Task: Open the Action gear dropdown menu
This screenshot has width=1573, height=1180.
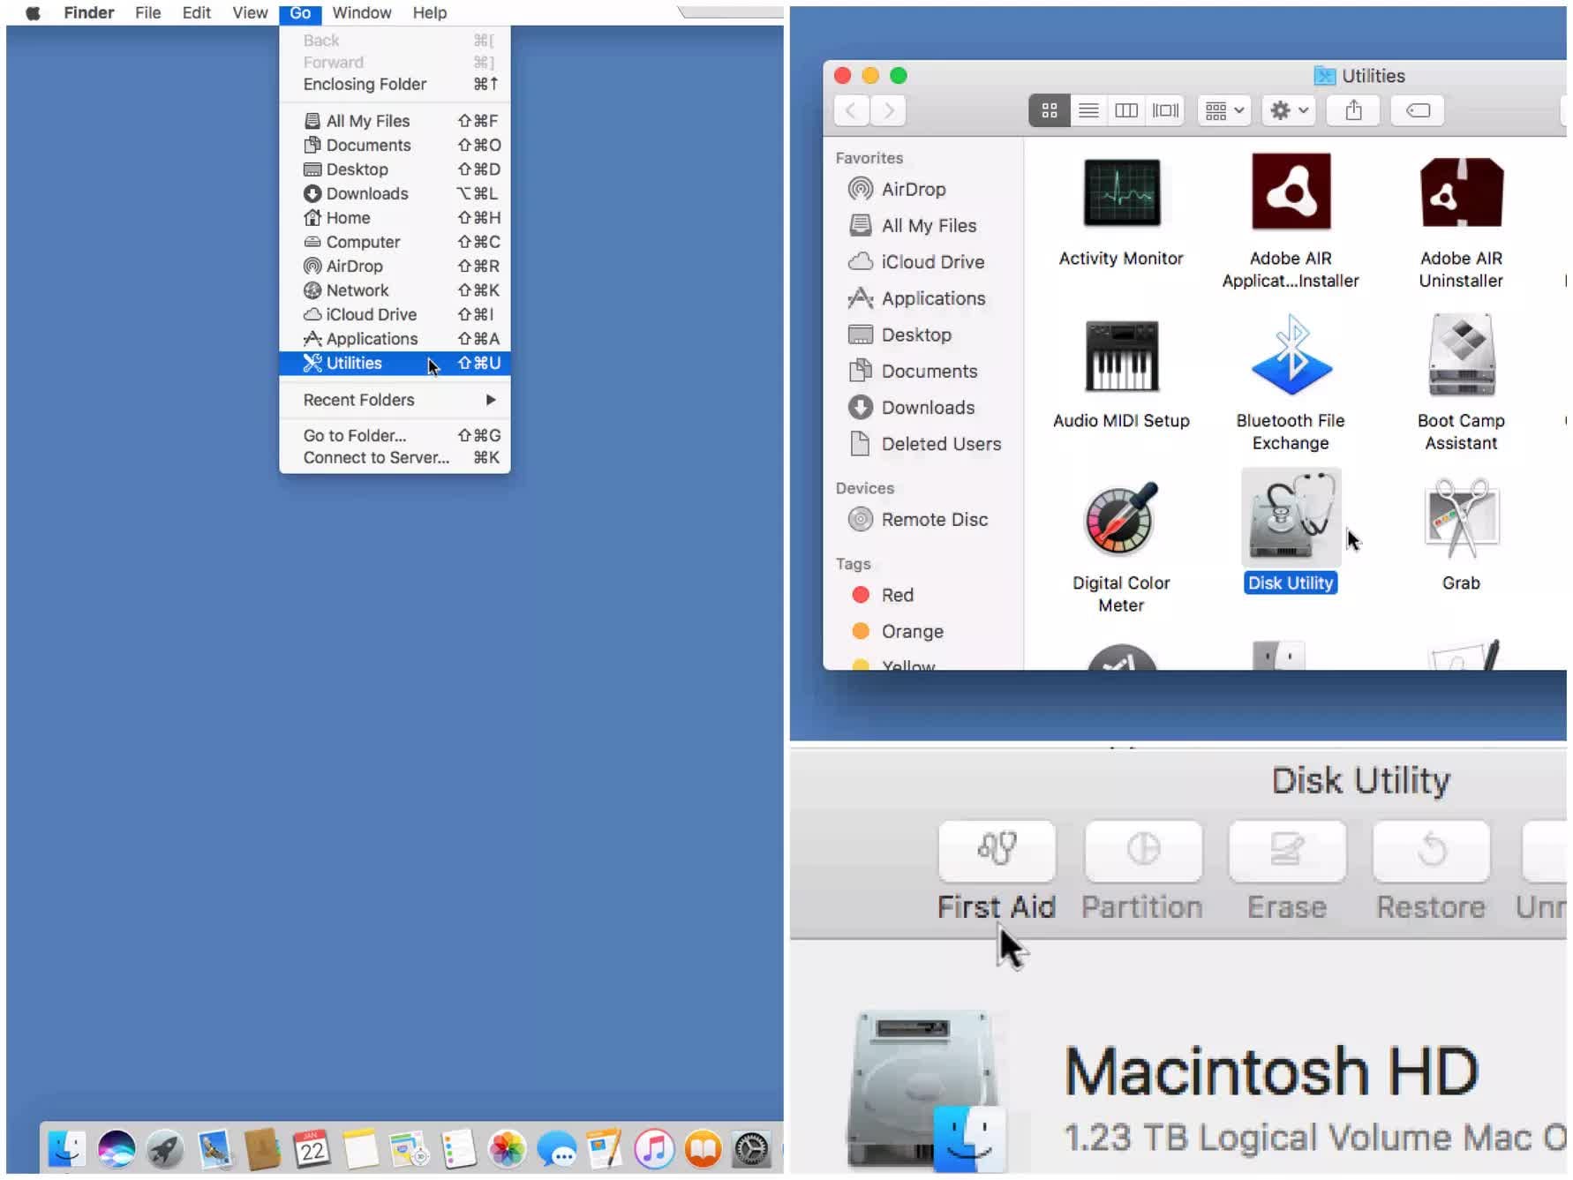Action: click(x=1289, y=110)
